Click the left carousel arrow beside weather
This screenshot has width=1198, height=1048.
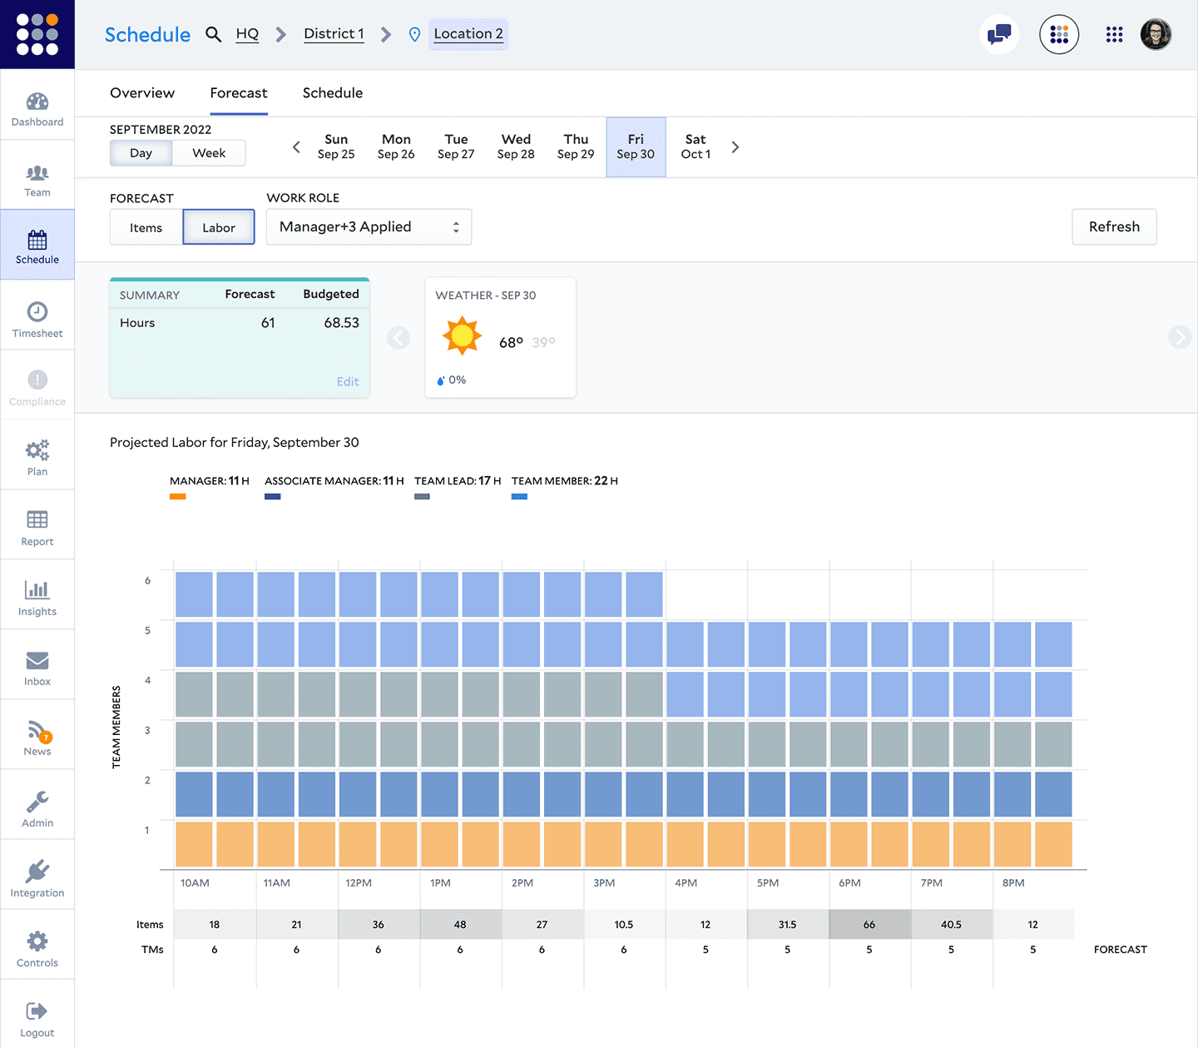pos(399,338)
